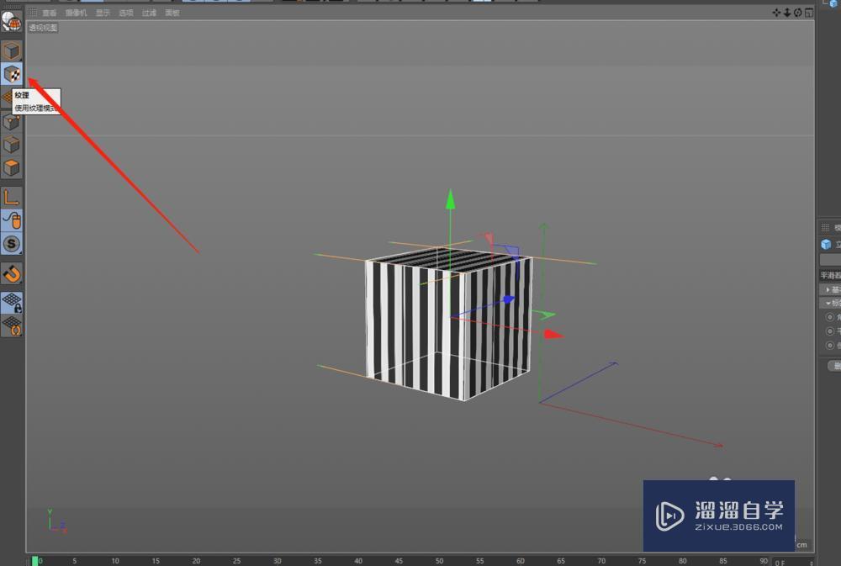841x566 pixels.
Task: Activate Edges mode icon
Action: pos(11,145)
